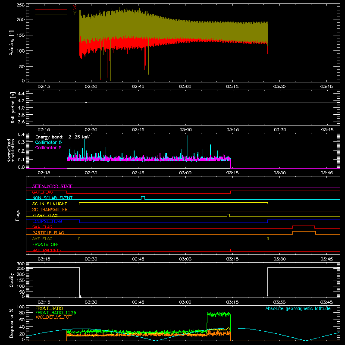Click the green FRONTS_OFF label
Image resolution: width=345 pixels, height=345 pixels.
46,244
